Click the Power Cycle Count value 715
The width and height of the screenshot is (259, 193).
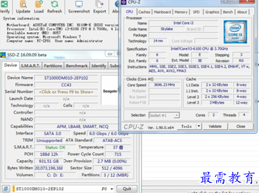pos(118,154)
